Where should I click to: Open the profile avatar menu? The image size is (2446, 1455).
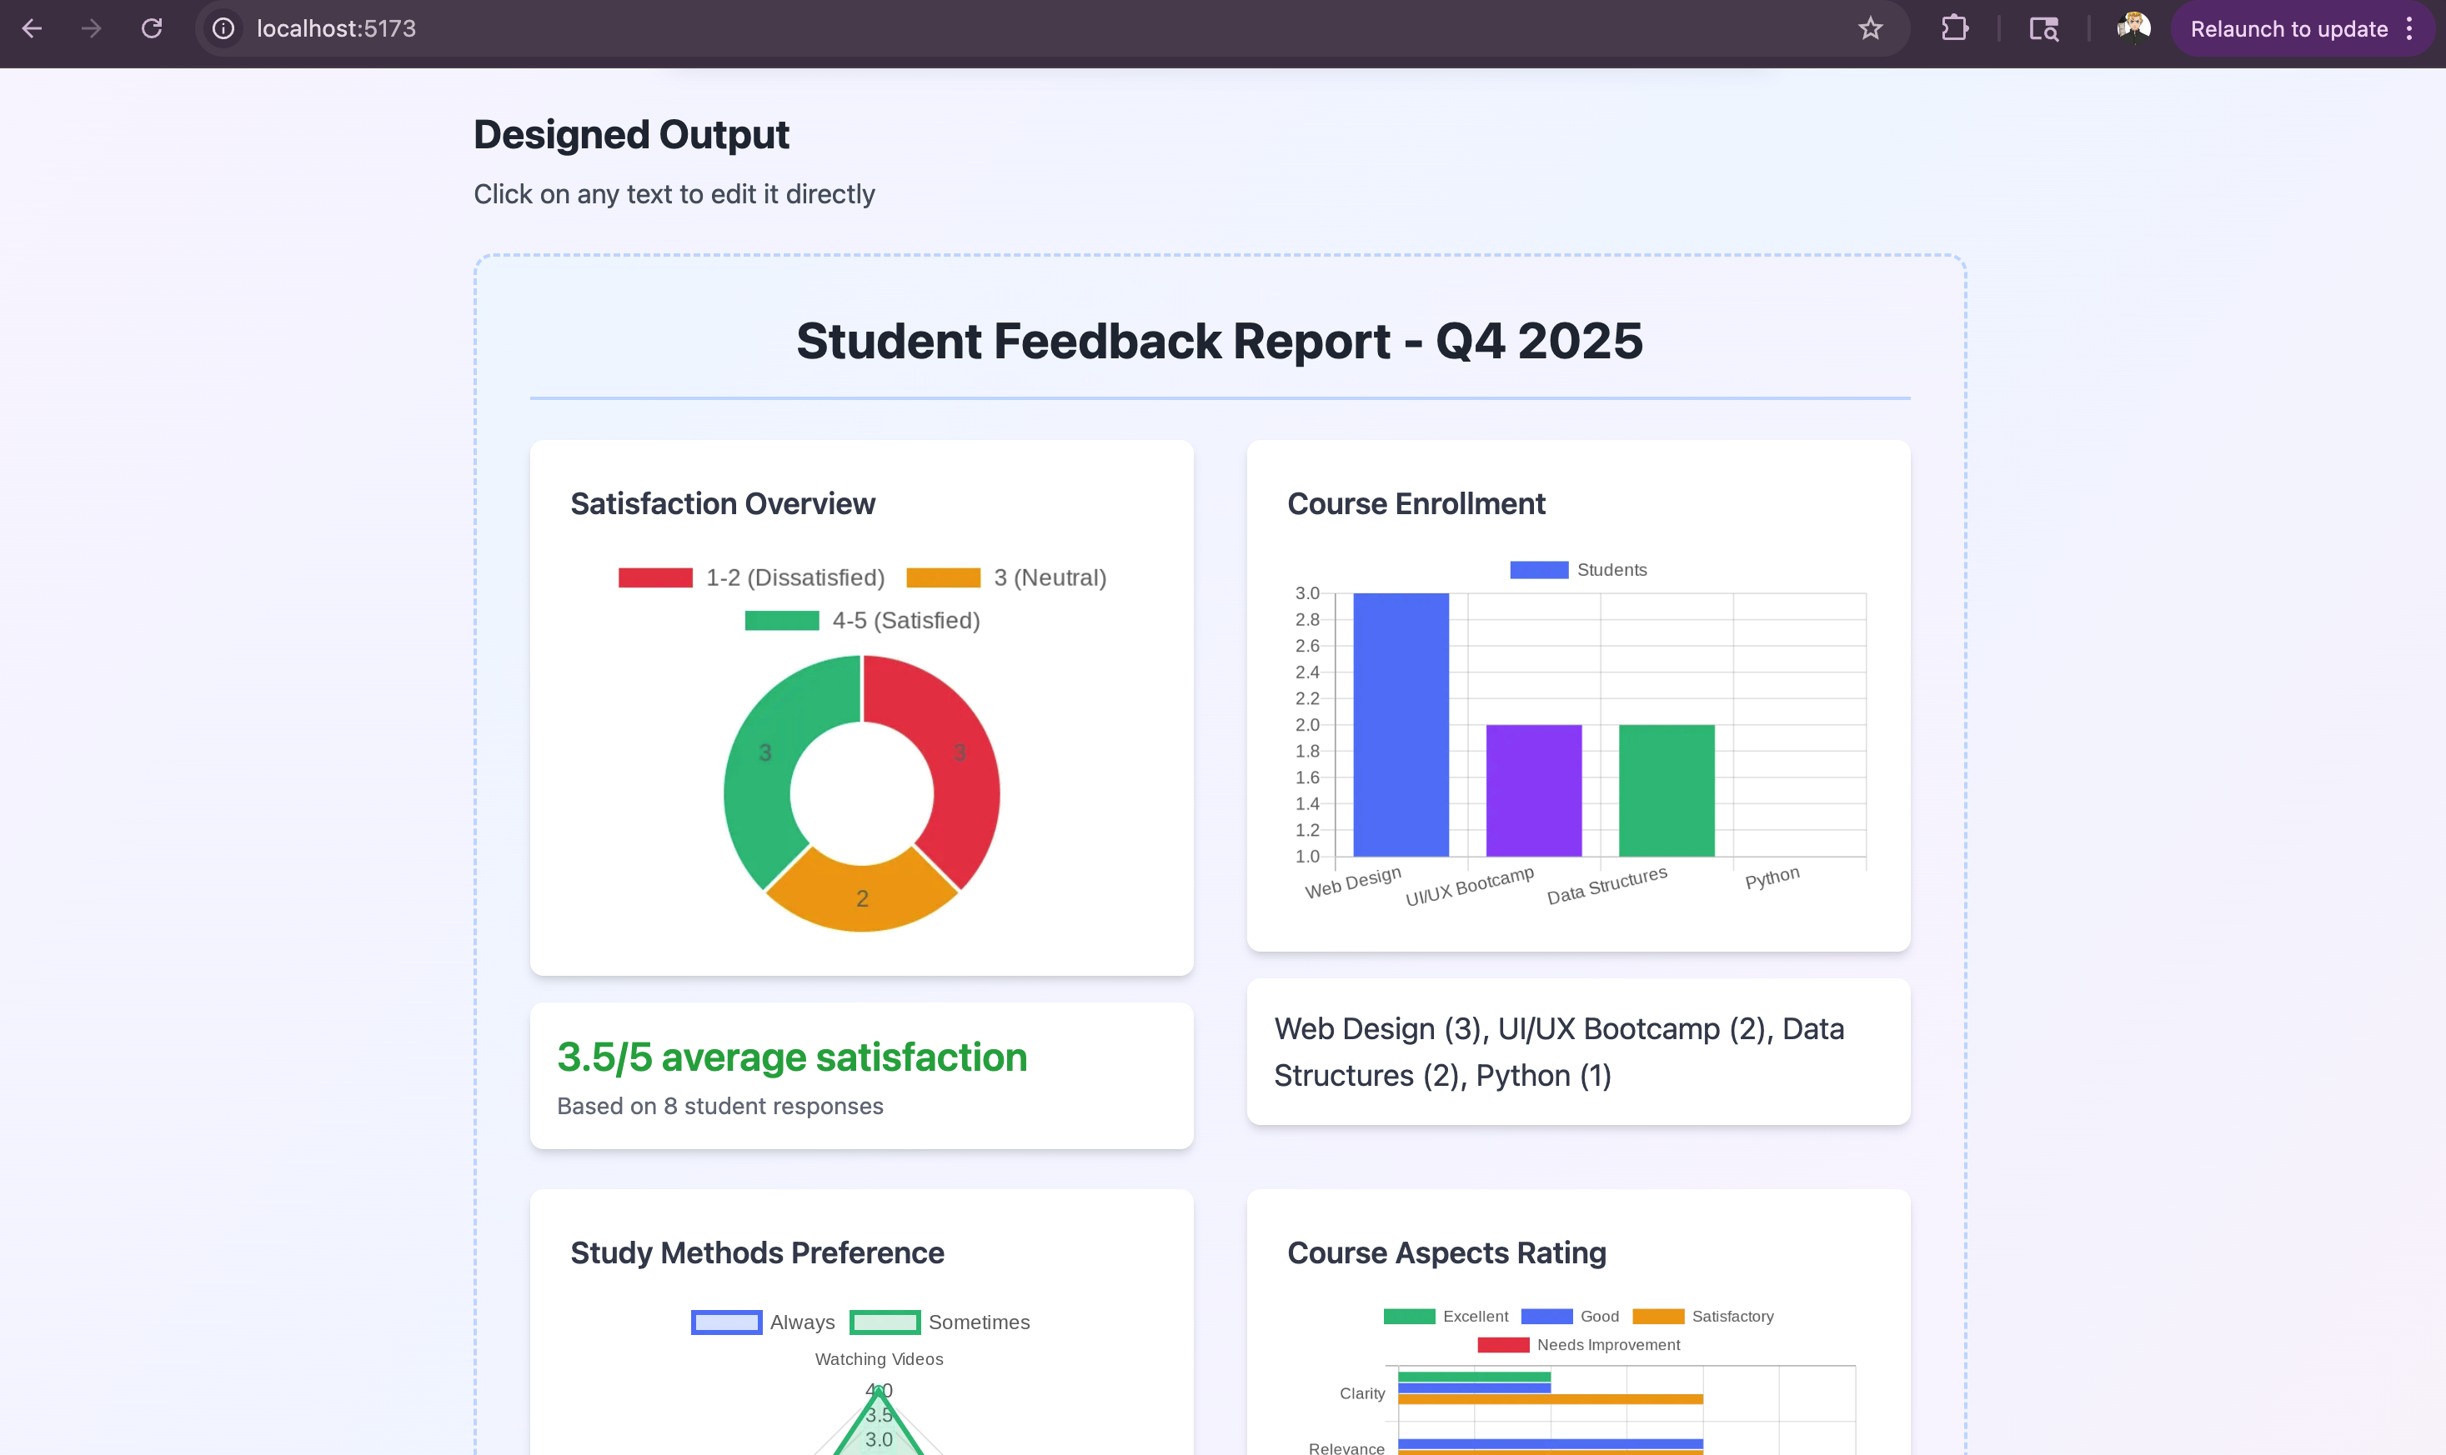coord(2133,28)
